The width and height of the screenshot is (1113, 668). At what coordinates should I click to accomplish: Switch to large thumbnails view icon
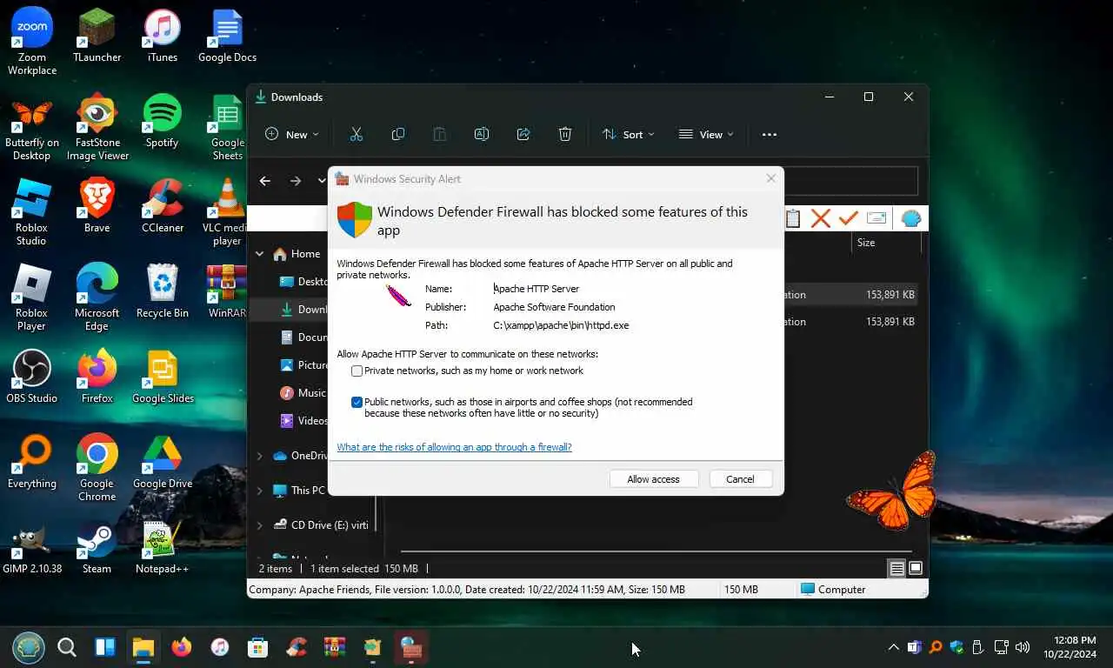[x=915, y=569]
